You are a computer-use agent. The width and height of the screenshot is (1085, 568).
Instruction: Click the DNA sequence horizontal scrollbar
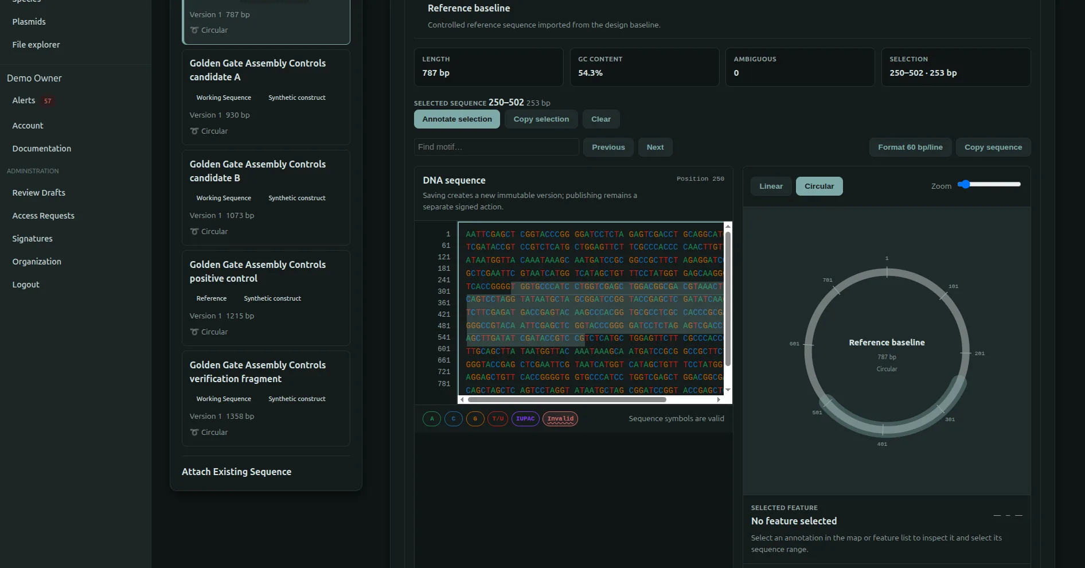pos(567,400)
